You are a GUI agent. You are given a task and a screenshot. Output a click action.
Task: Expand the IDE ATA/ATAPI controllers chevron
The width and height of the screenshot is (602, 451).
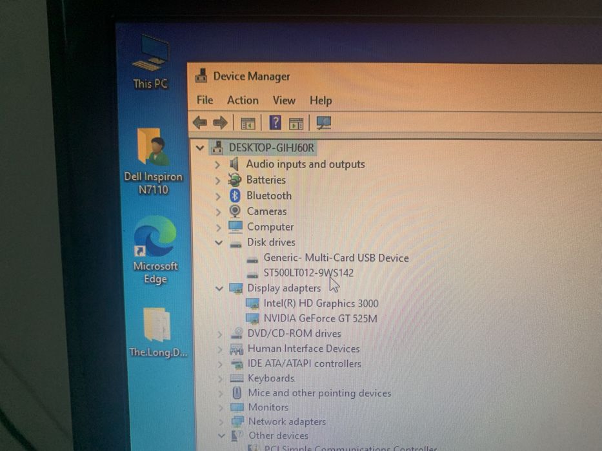(x=220, y=364)
